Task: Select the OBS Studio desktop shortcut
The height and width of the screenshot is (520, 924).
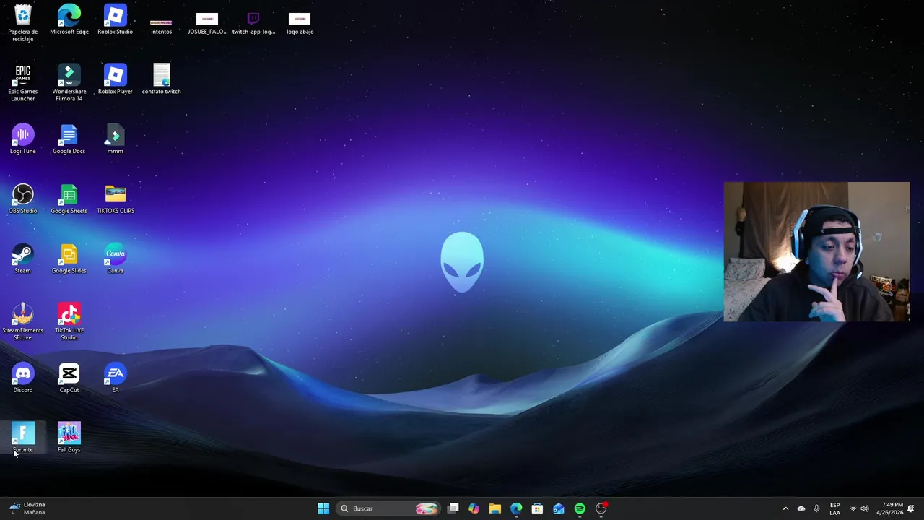Action: [x=22, y=199]
